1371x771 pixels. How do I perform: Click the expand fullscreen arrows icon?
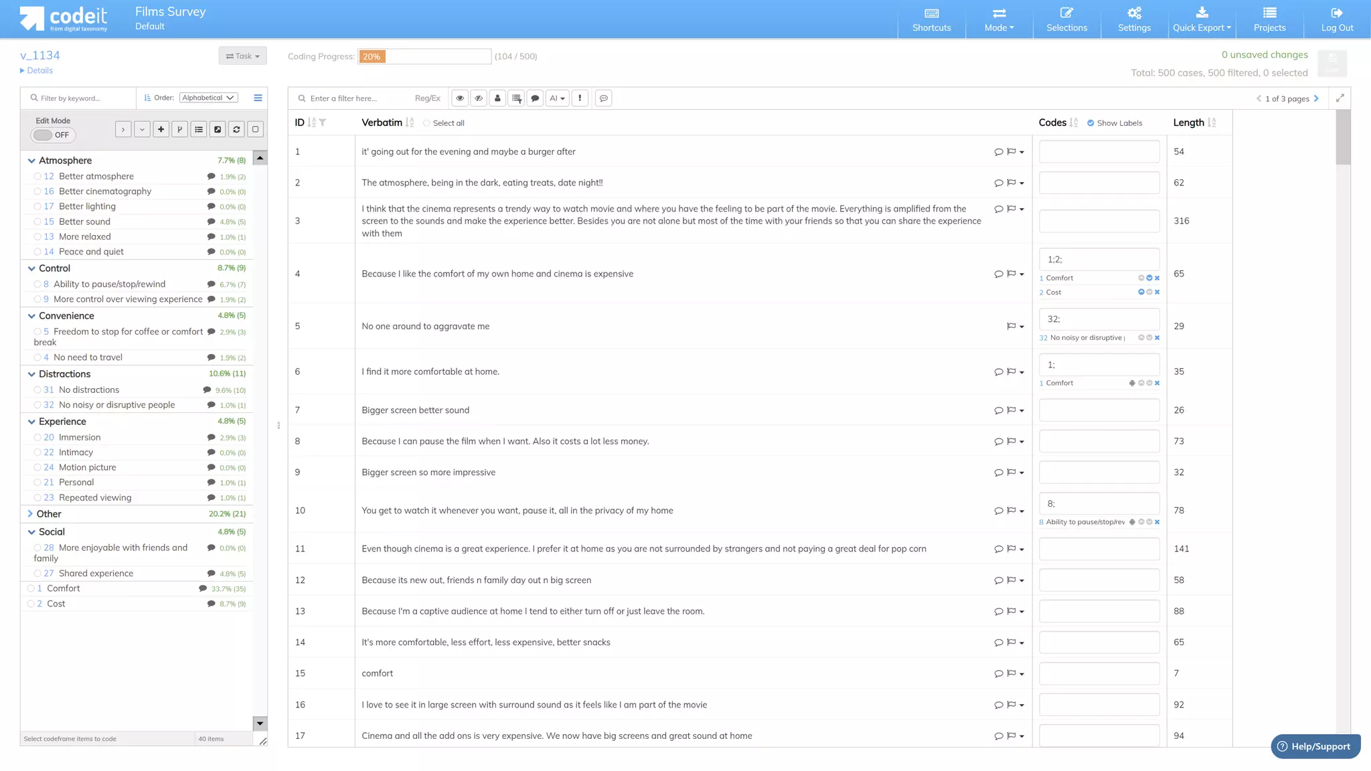pos(1340,98)
